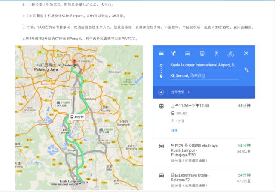Click the car icon beside Lebuhraya Utara-Selatan route
This screenshot has height=192, width=275.
(162, 175)
